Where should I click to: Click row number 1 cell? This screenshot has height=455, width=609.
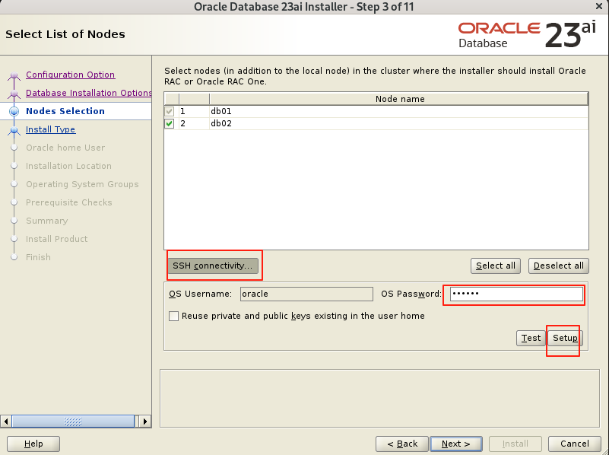point(194,112)
